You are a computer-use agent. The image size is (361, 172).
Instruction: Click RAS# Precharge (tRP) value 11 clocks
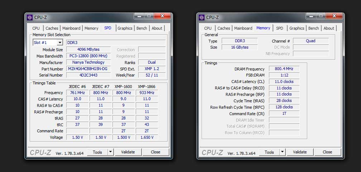pyautogui.click(x=284, y=94)
